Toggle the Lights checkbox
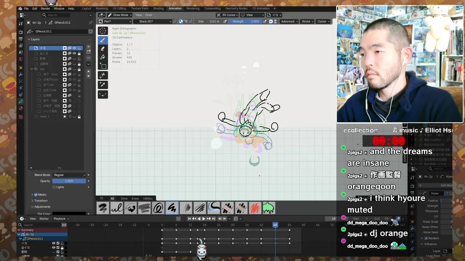The width and height of the screenshot is (465, 261). 54,187
